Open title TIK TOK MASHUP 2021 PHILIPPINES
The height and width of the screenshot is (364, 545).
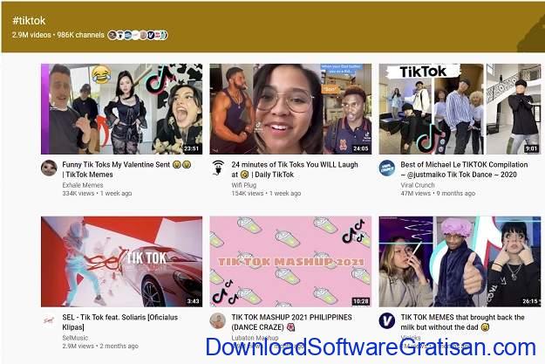[291, 322]
